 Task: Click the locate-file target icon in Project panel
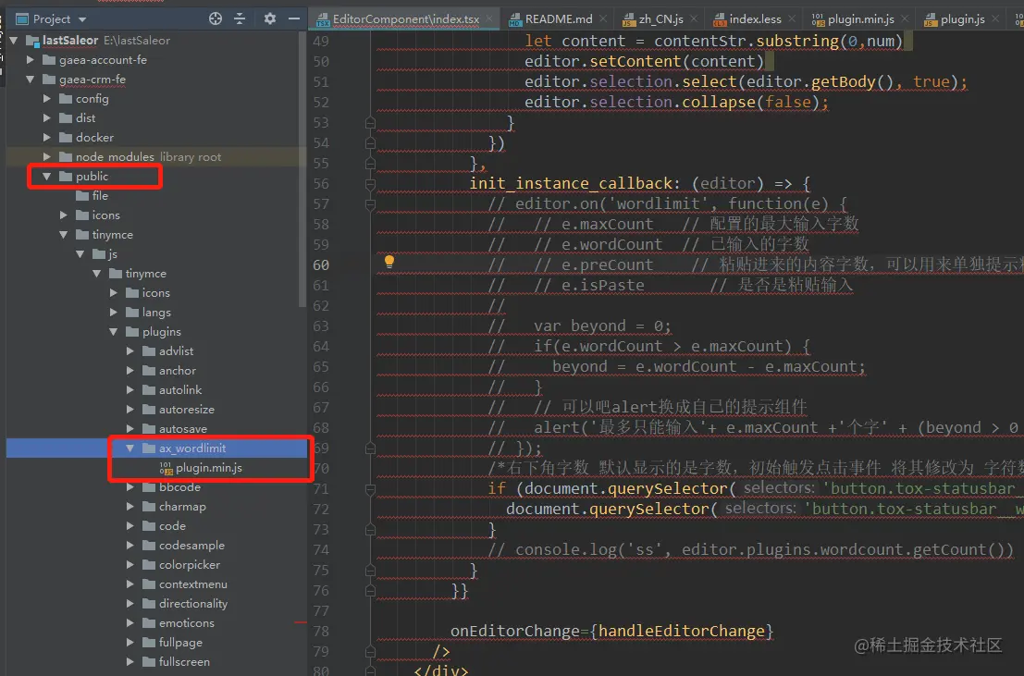215,18
